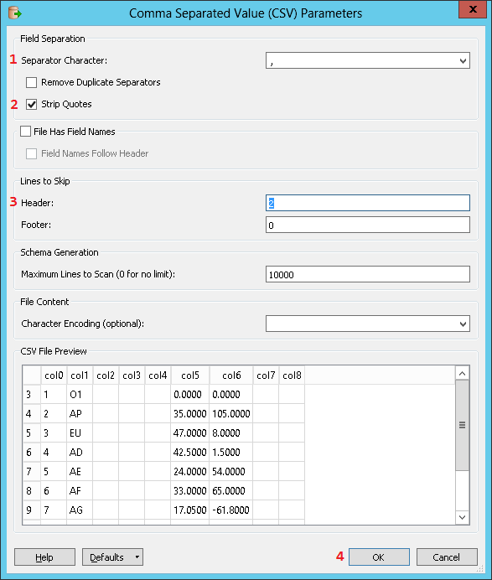Click the AD cell in preview
Image resolution: width=492 pixels, height=580 pixels.
tap(80, 453)
